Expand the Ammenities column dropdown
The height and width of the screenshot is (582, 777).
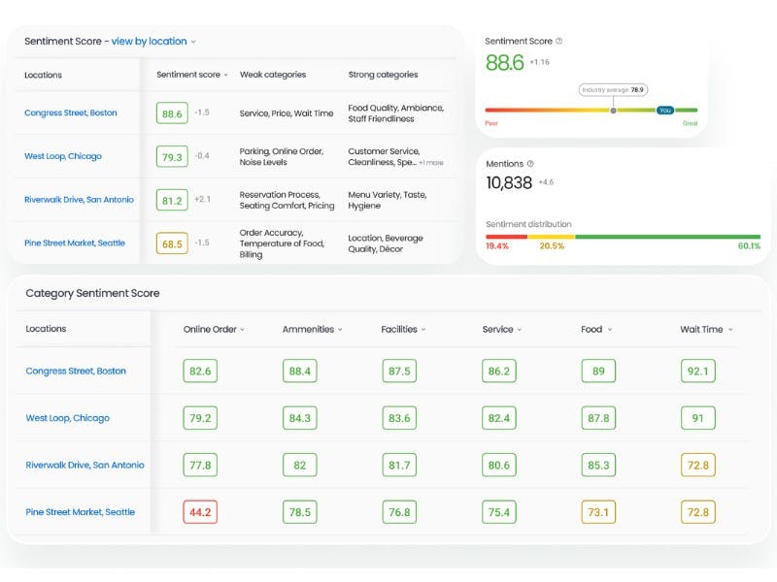pyautogui.click(x=313, y=330)
